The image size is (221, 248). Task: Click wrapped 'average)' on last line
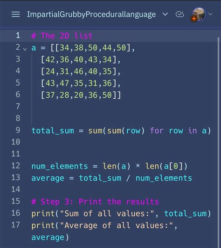[50, 237]
